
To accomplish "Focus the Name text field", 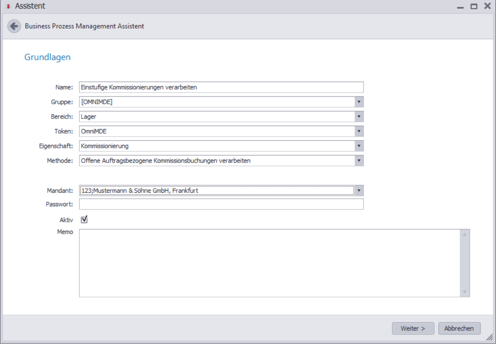I will pyautogui.click(x=221, y=87).
